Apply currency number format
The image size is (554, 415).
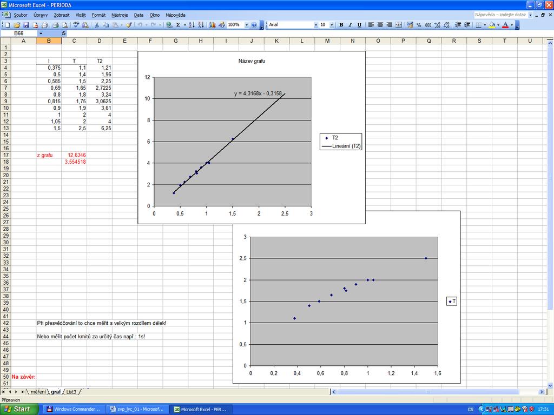click(x=410, y=25)
